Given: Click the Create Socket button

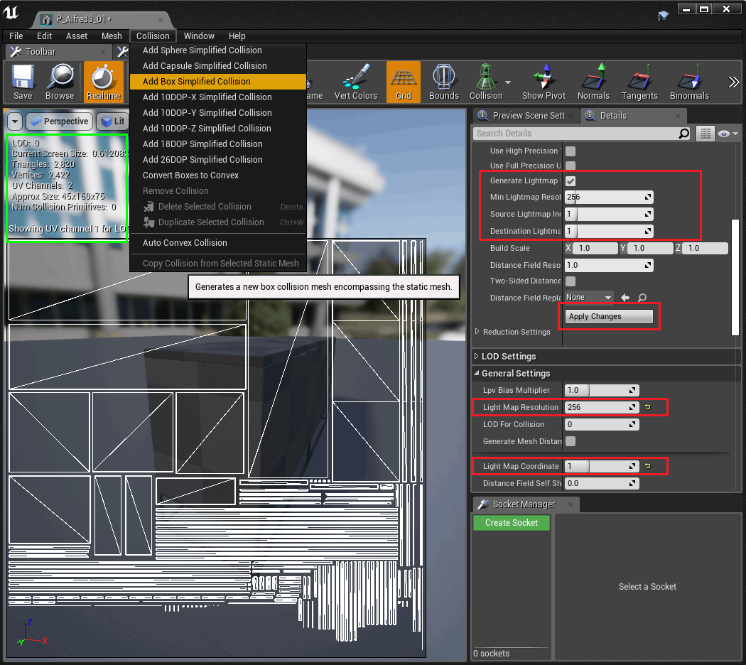Looking at the screenshot, I should (512, 523).
